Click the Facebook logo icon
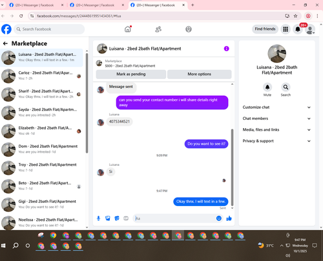The height and width of the screenshot is (261, 323). (6, 29)
